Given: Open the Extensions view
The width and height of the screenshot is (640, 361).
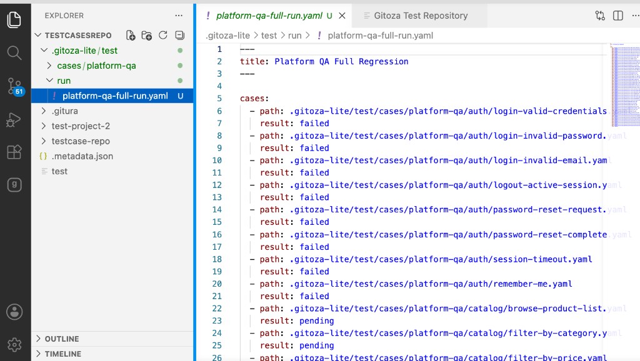Looking at the screenshot, I should (14, 152).
